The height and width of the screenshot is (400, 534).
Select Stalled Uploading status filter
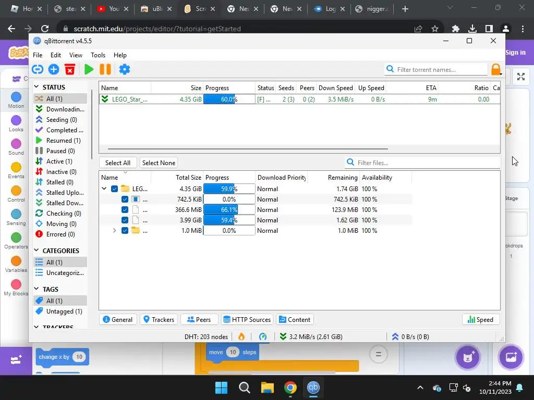click(60, 193)
